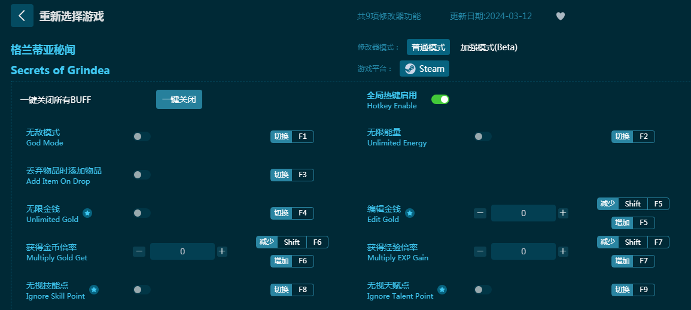Click the back arrow icon

click(x=22, y=16)
